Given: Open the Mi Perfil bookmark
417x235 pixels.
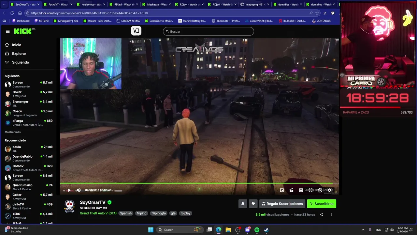Looking at the screenshot, I should click(41, 21).
